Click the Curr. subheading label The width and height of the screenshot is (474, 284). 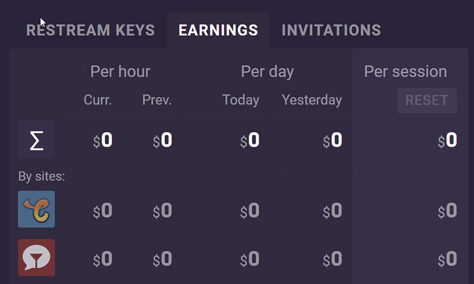[98, 100]
